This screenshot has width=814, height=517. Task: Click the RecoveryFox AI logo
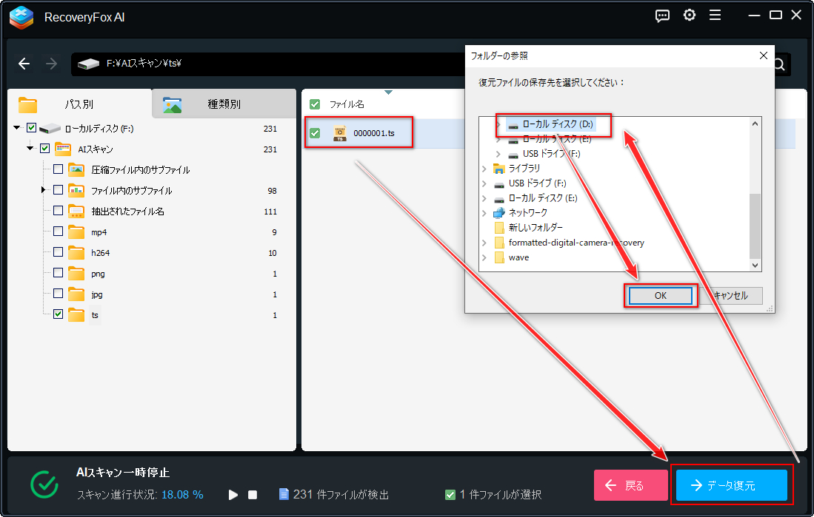point(21,17)
